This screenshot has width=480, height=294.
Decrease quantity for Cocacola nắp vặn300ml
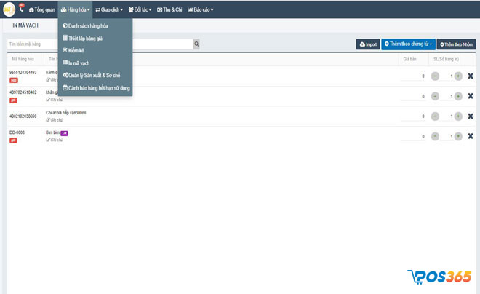[x=435, y=116]
